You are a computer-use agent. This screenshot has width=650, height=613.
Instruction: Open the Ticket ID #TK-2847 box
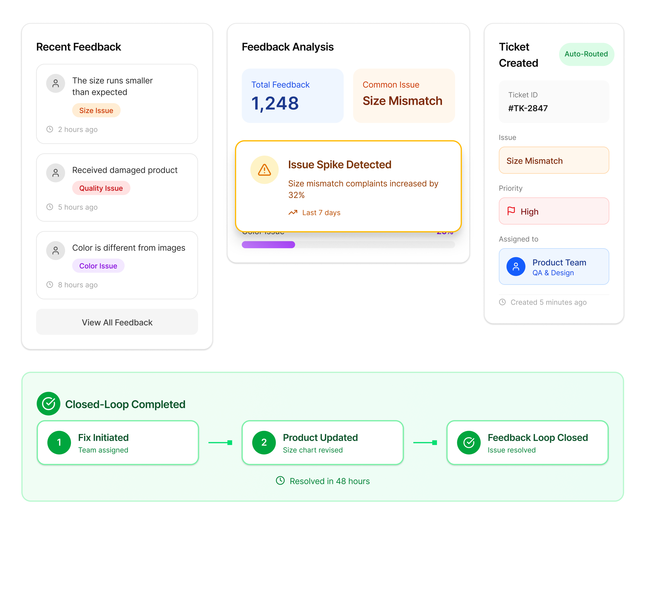pos(554,102)
